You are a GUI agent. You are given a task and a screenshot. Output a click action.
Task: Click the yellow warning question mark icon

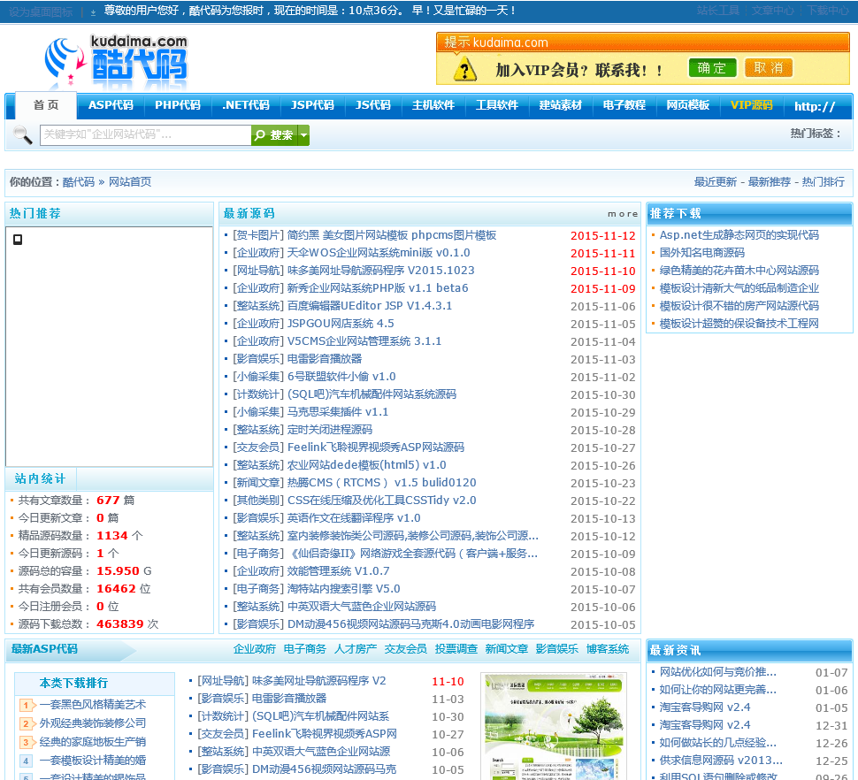click(465, 70)
